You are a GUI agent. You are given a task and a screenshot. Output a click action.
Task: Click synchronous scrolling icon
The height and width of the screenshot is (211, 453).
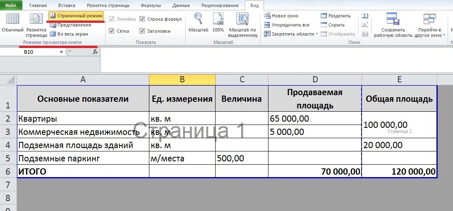coord(365,25)
